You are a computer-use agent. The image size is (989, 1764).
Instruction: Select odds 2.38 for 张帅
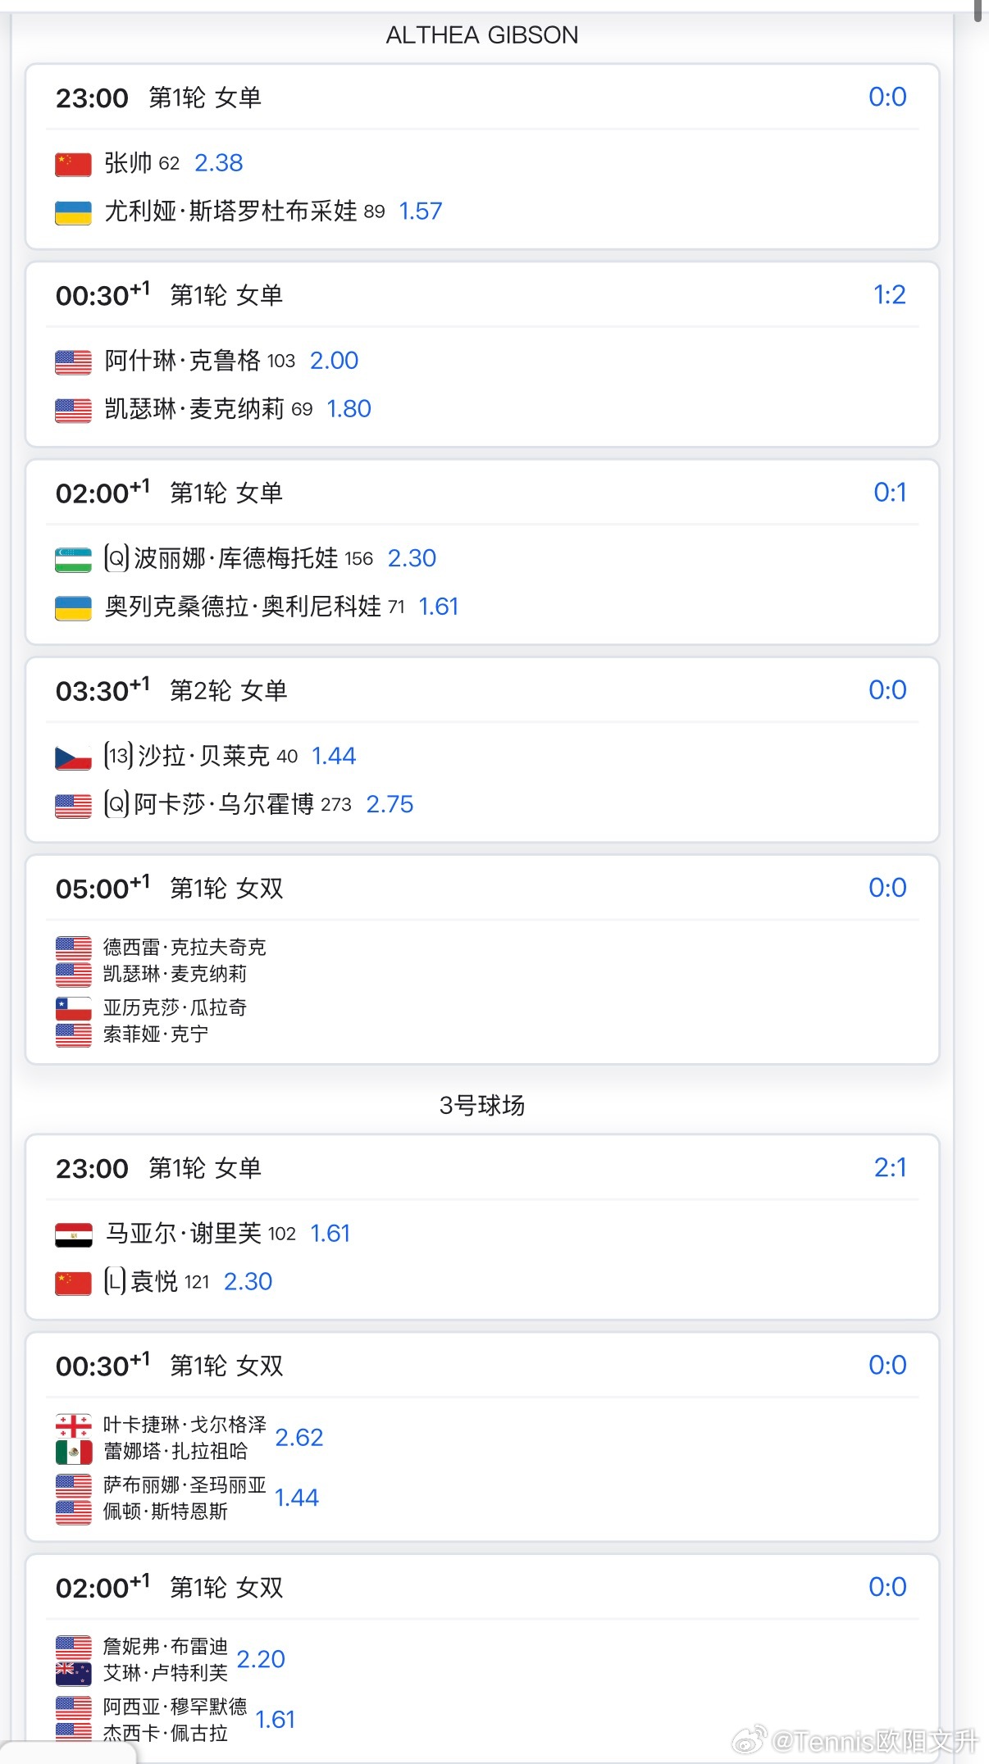pyautogui.click(x=219, y=163)
